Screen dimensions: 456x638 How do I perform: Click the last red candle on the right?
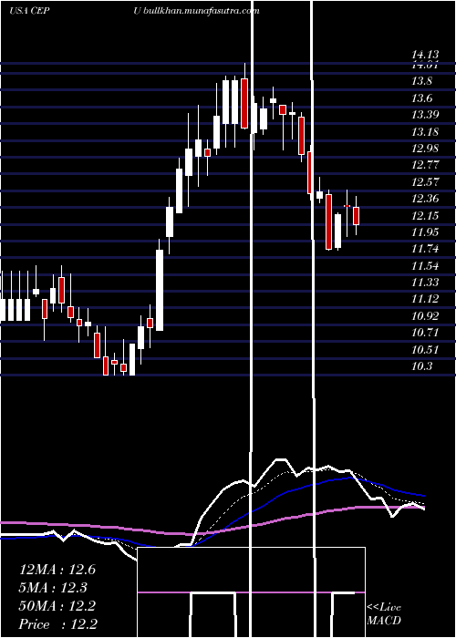[x=357, y=216]
